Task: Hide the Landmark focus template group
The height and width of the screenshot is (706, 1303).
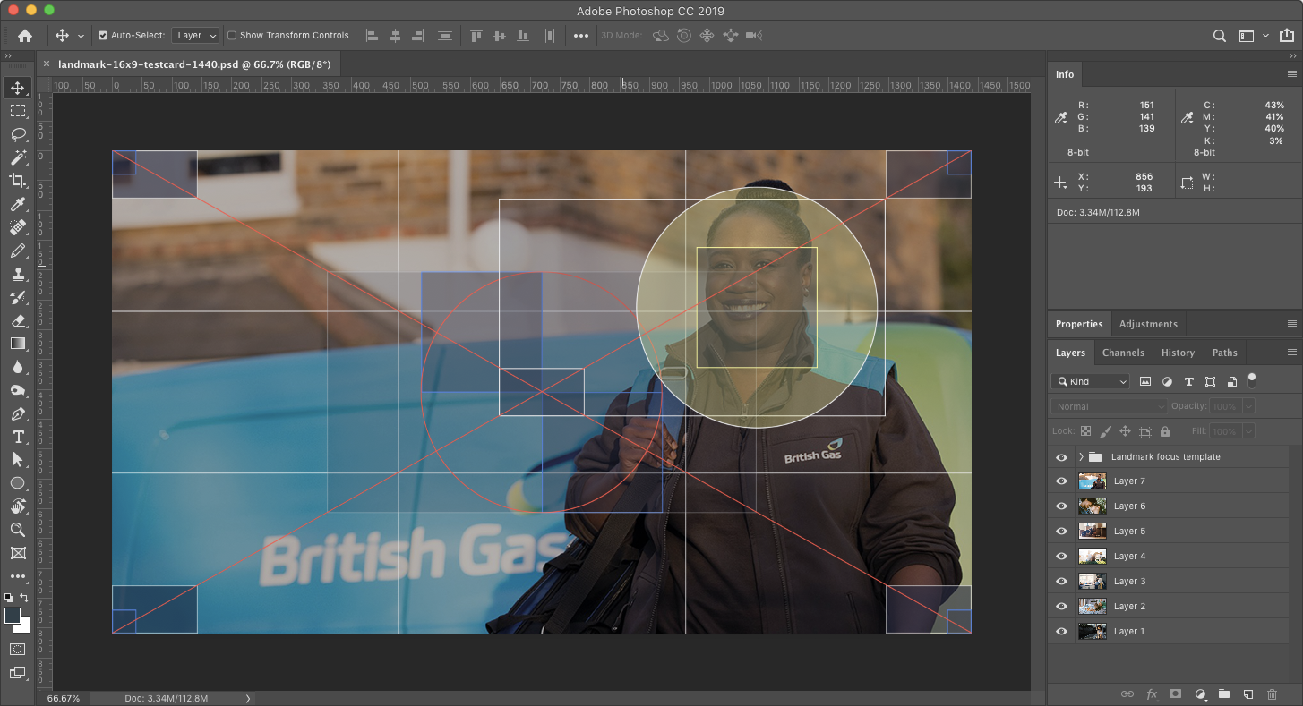Action: click(1061, 457)
